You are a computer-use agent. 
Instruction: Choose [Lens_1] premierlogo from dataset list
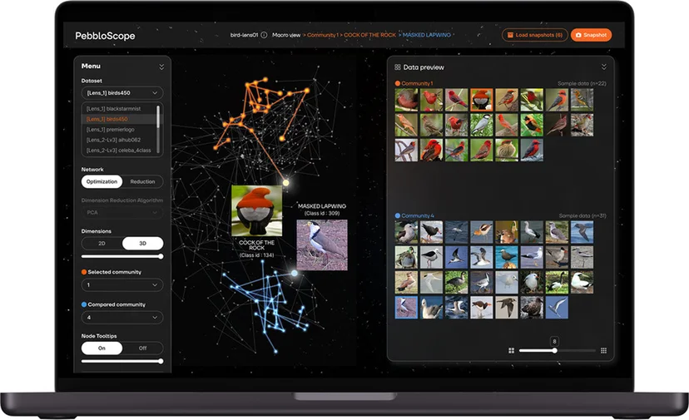(111, 130)
